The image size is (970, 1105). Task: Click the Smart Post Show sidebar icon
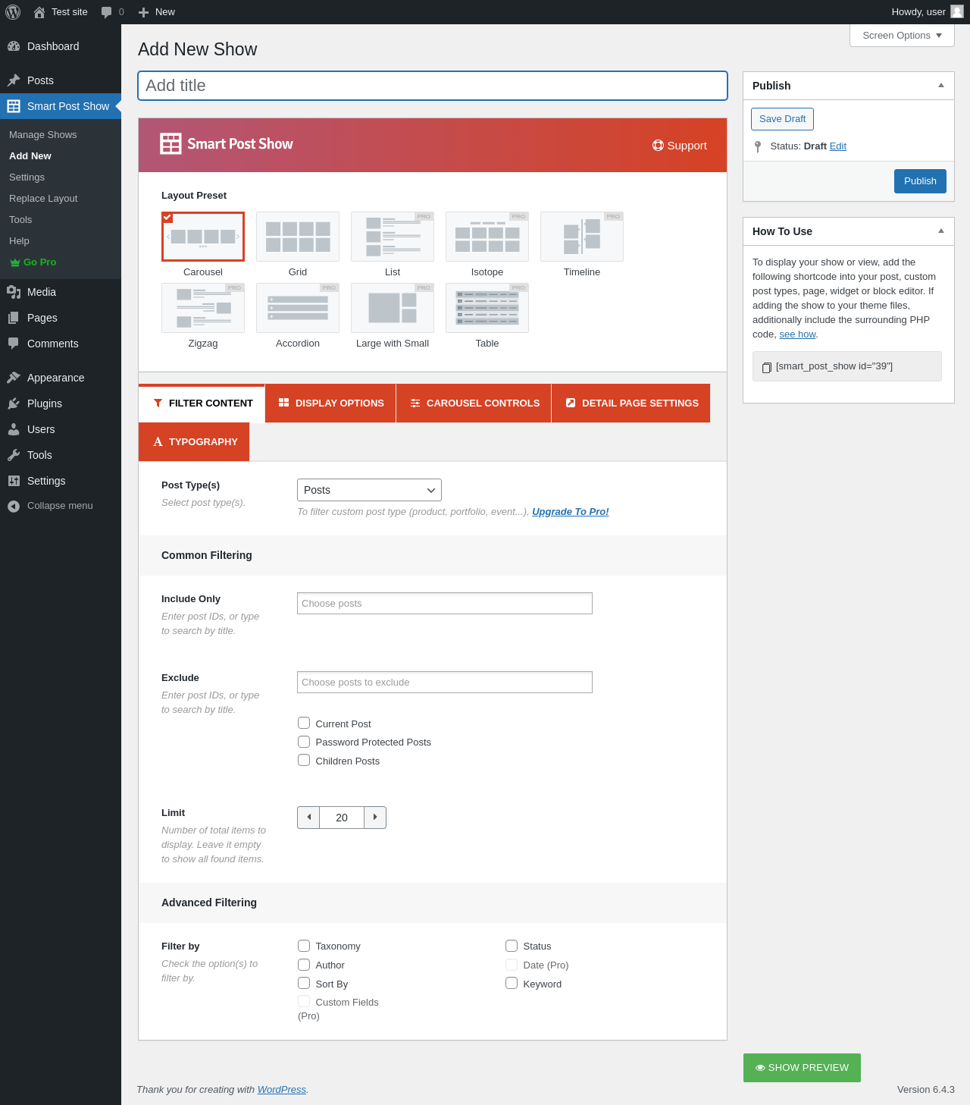pos(14,106)
